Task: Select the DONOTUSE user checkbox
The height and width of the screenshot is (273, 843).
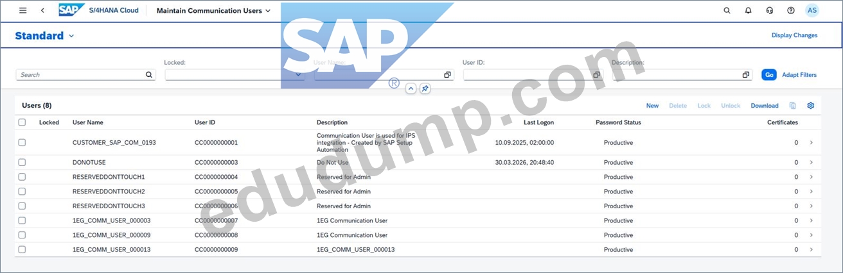Action: pyautogui.click(x=22, y=163)
